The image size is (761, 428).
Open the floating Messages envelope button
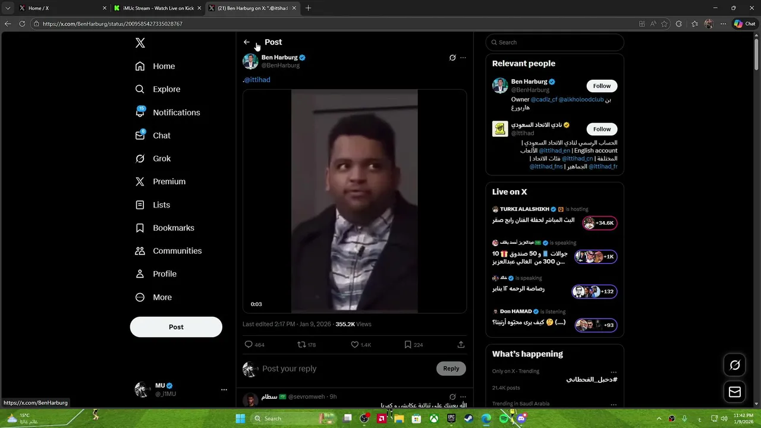735,392
